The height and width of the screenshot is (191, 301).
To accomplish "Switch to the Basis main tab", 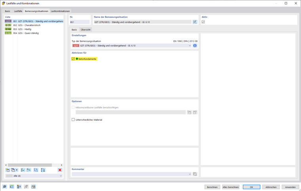I will coord(8,11).
